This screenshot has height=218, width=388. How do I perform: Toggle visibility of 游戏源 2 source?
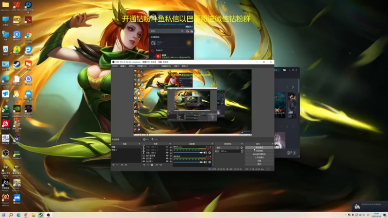tap(167, 161)
